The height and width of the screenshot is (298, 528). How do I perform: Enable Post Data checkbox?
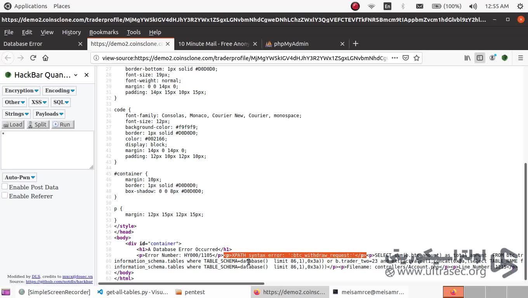(x=5, y=187)
